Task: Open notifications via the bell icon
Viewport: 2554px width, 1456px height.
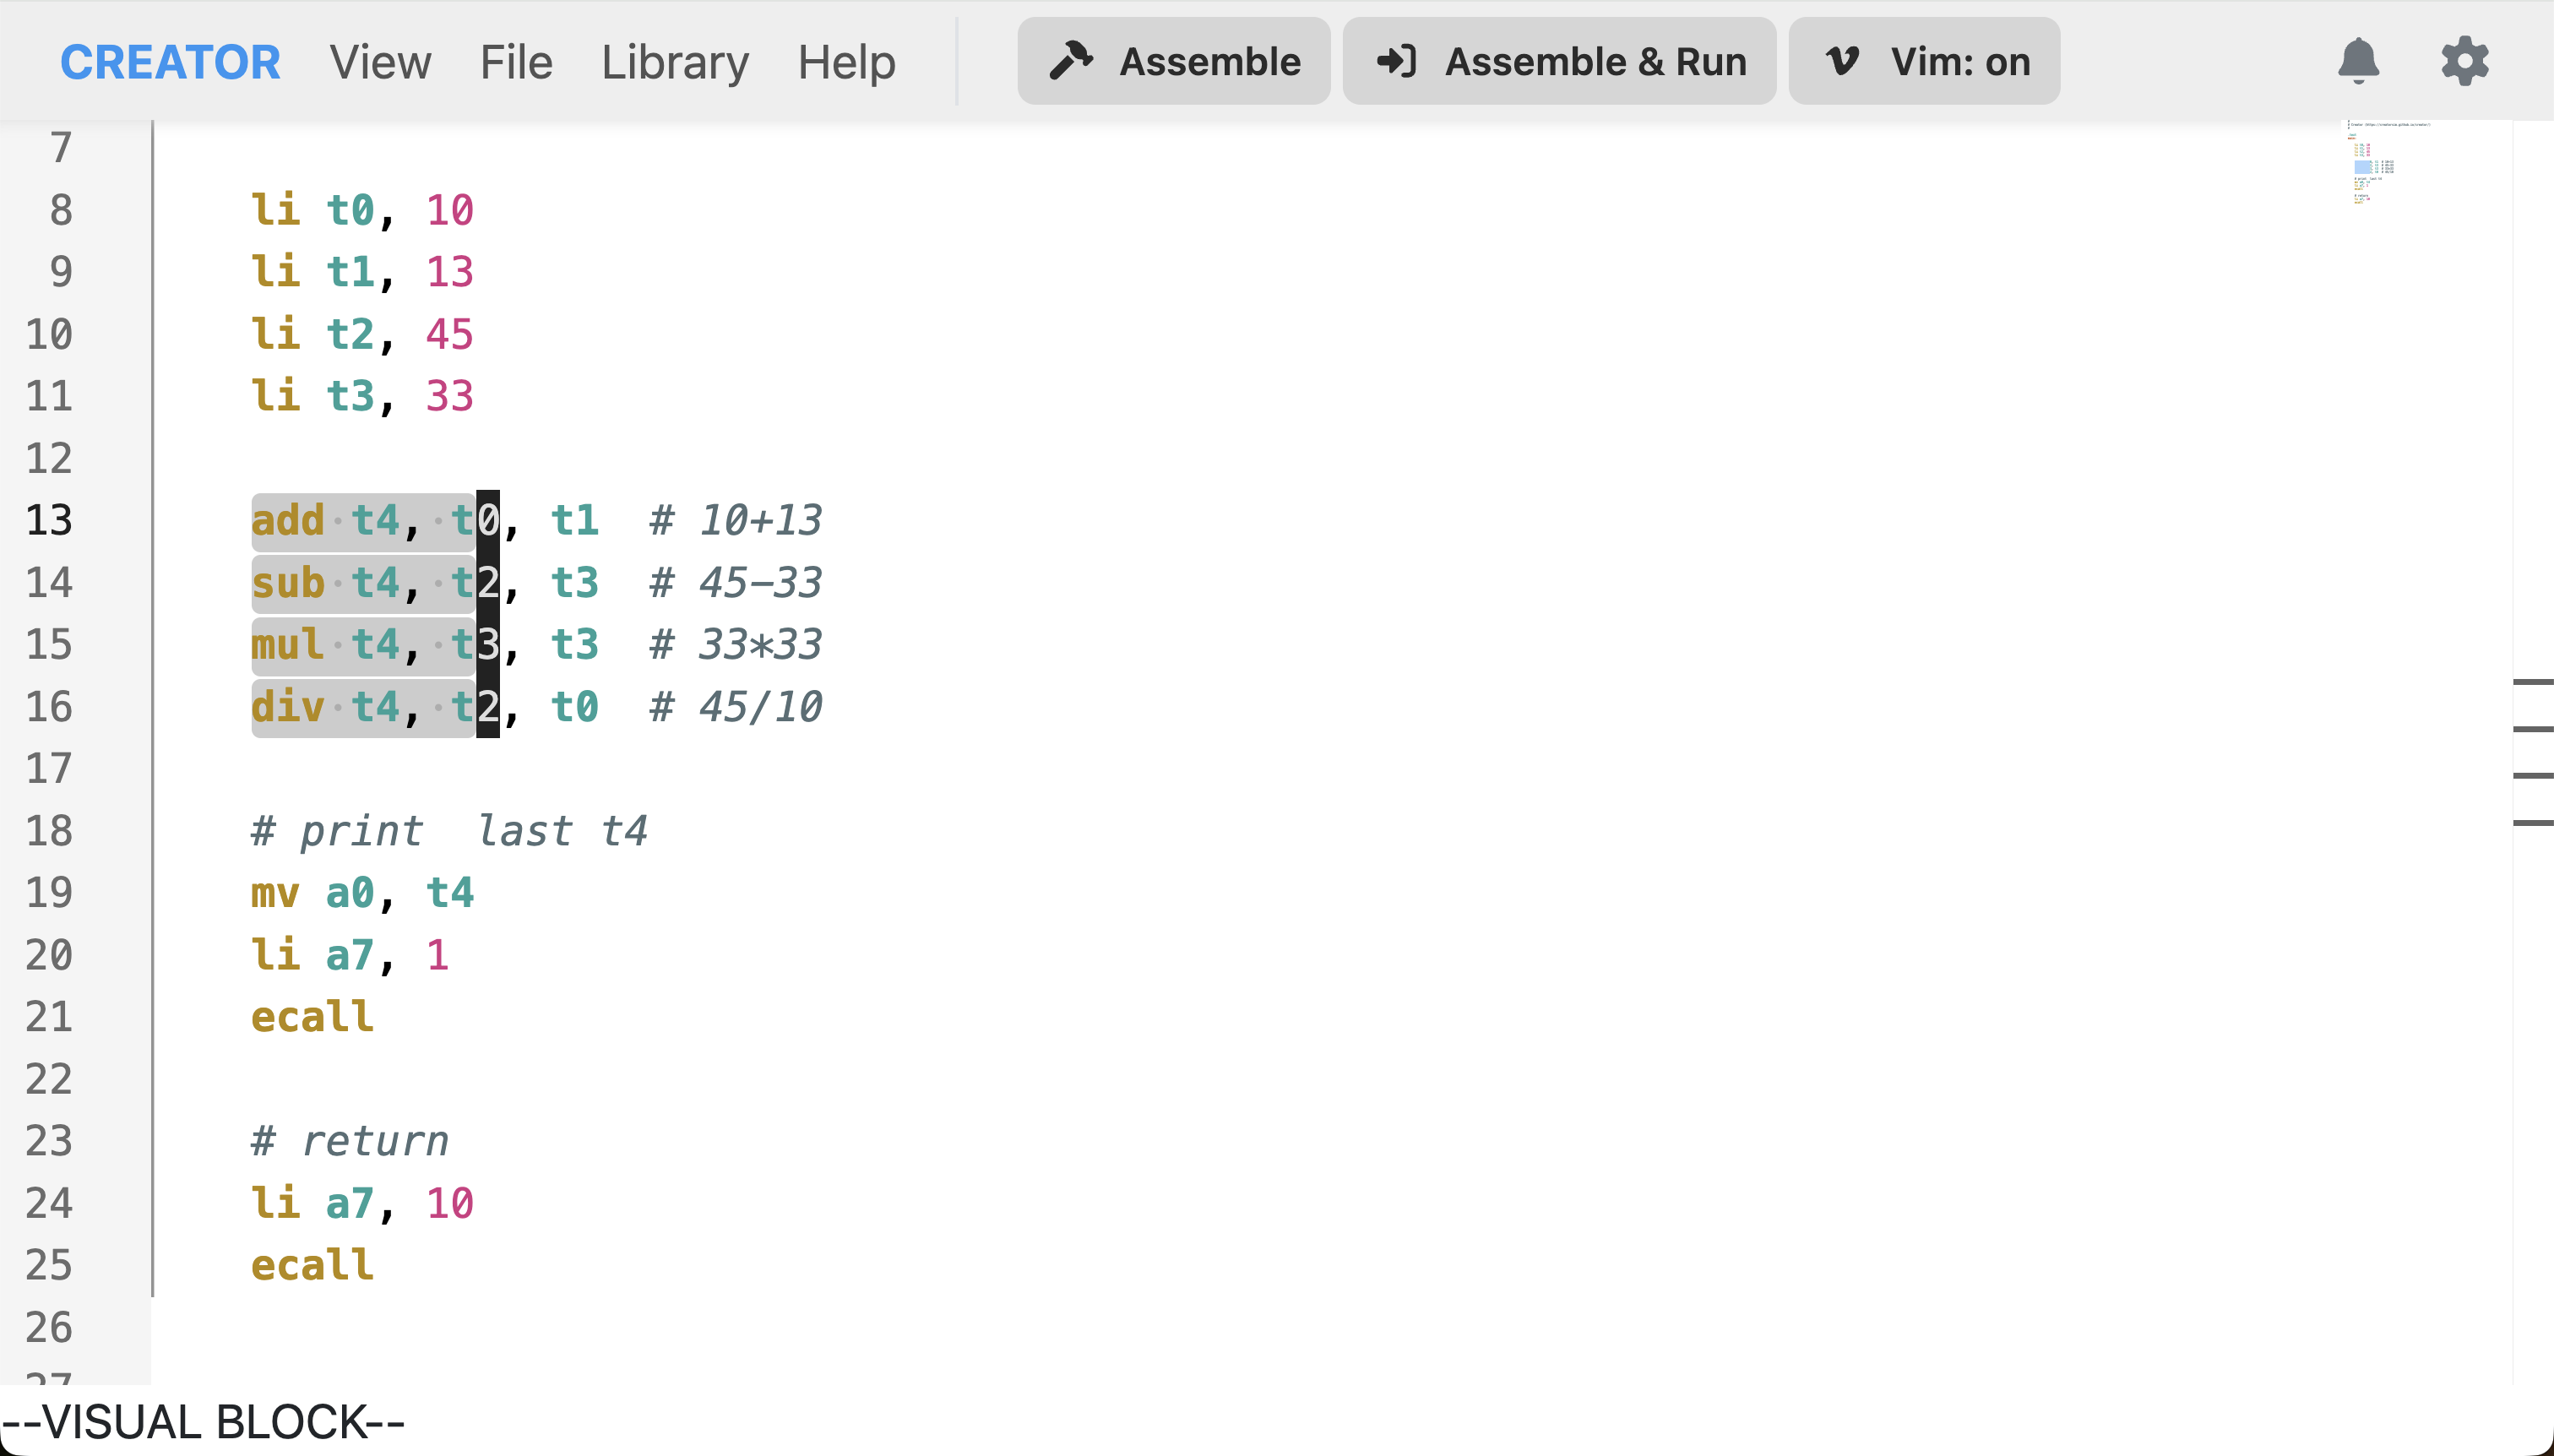Action: click(2360, 61)
